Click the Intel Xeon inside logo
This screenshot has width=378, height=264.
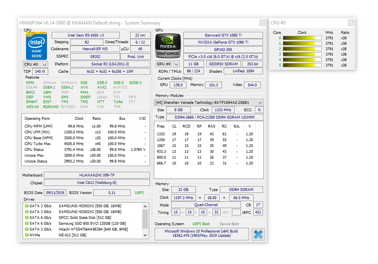[37, 46]
